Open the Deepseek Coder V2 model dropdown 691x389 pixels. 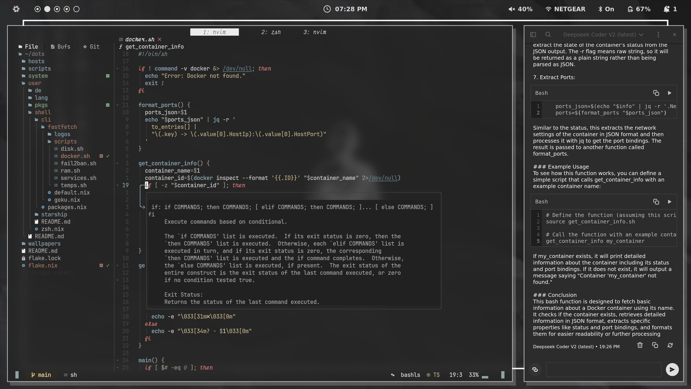click(x=603, y=35)
